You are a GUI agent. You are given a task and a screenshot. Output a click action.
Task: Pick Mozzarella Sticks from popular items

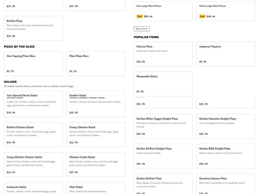coord(163,84)
